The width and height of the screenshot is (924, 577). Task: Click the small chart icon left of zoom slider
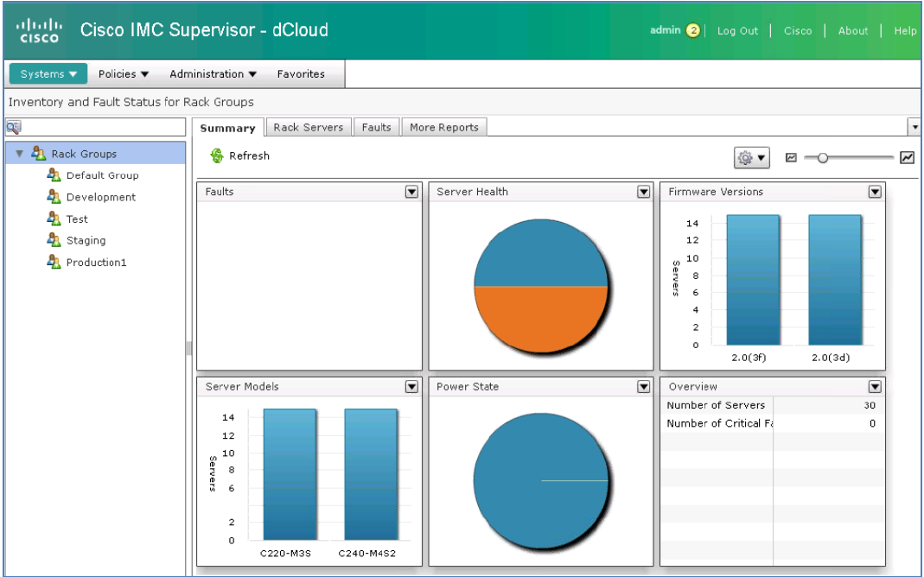pyautogui.click(x=790, y=157)
